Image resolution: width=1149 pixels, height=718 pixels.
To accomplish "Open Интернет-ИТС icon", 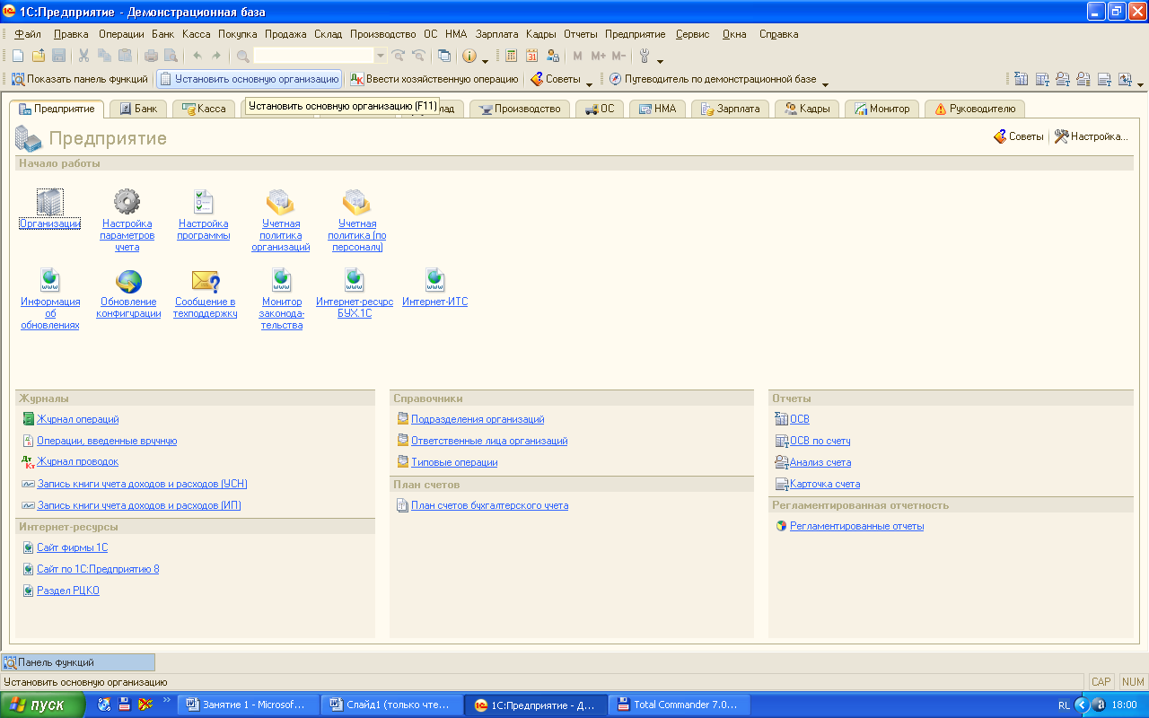I will [434, 280].
